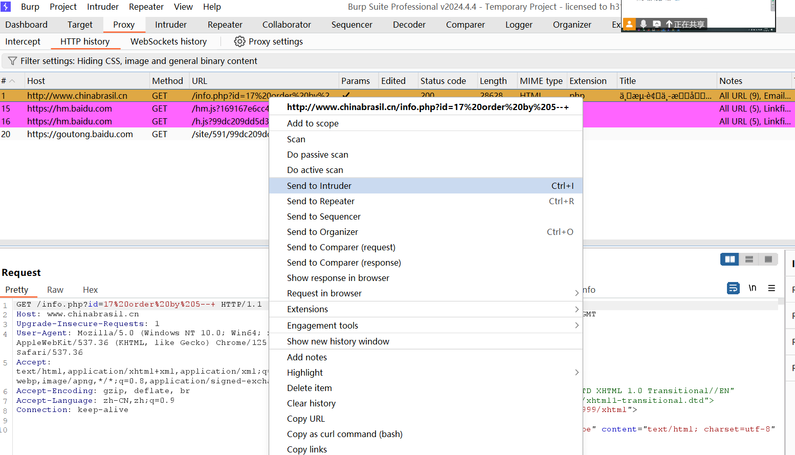The height and width of the screenshot is (455, 795).
Task: Choose Copy URL
Action: point(426,419)
